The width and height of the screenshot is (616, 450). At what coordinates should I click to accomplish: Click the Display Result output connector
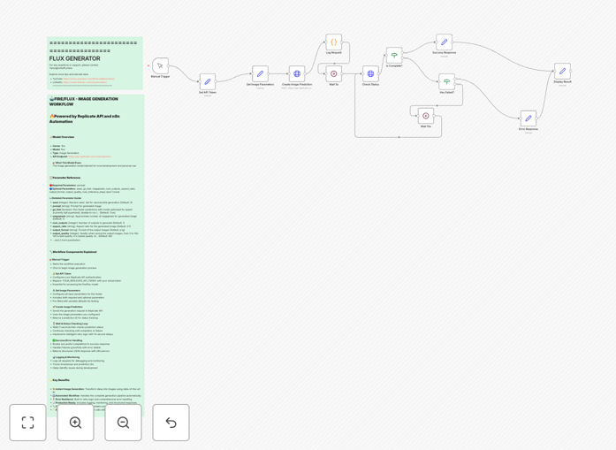point(571,71)
